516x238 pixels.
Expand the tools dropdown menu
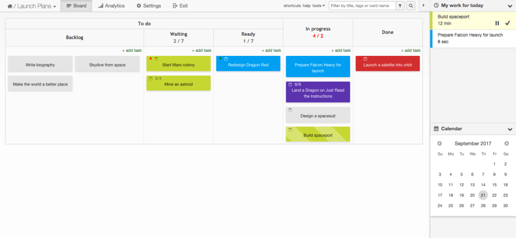318,6
